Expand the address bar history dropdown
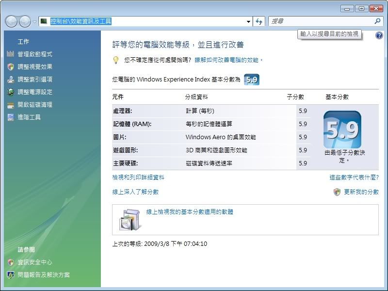Viewport: 388px width, 291px height. [248, 21]
